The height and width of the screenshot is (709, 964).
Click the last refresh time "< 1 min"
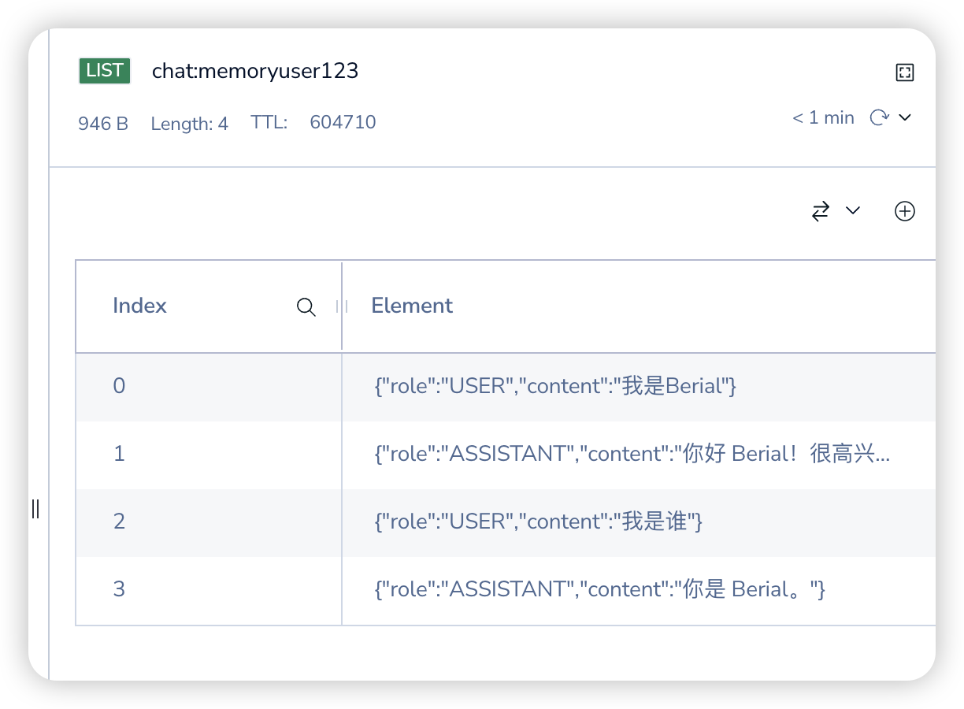coord(823,118)
